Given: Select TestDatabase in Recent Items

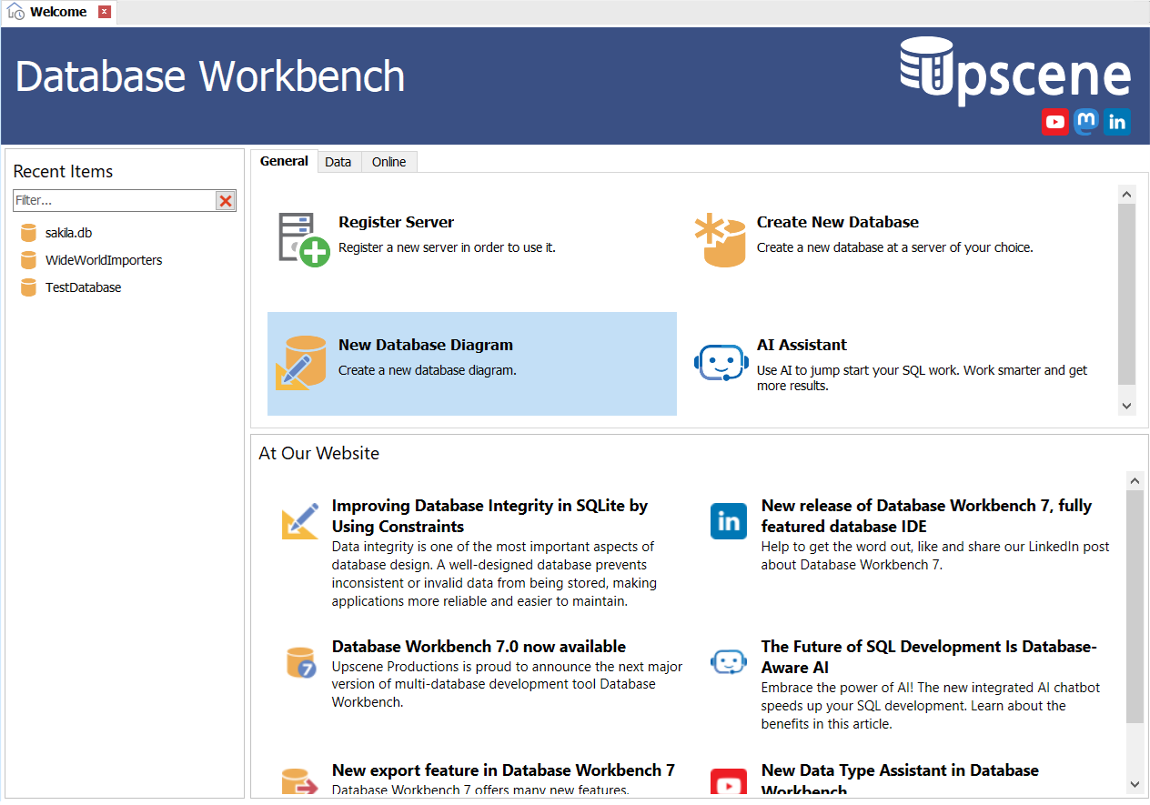Looking at the screenshot, I should coord(83,287).
